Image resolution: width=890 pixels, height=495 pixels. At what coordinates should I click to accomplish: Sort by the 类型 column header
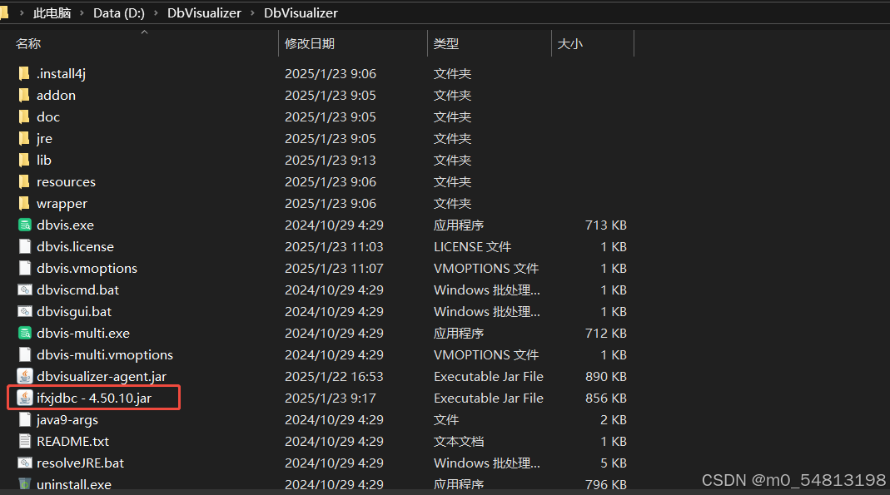click(446, 43)
